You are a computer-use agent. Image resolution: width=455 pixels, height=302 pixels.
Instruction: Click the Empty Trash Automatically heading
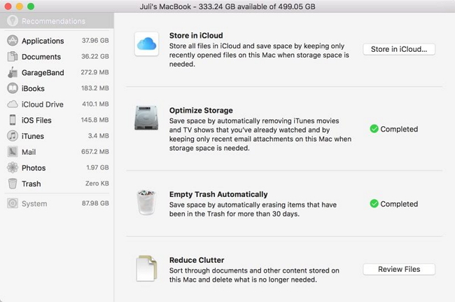pos(218,194)
